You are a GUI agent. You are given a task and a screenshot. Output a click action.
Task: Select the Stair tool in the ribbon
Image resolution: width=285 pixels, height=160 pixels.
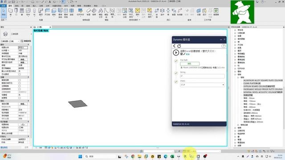94,12
